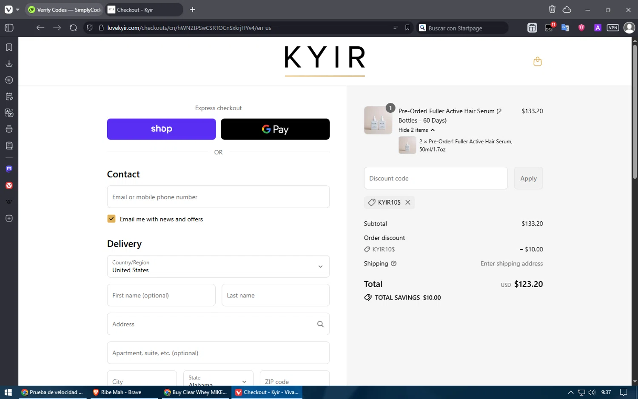The width and height of the screenshot is (638, 399).
Task: Toggle the side panel button
Action: coord(9,28)
